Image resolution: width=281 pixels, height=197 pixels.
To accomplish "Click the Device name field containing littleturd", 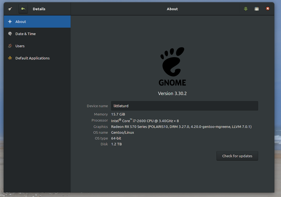I will pyautogui.click(x=184, y=106).
